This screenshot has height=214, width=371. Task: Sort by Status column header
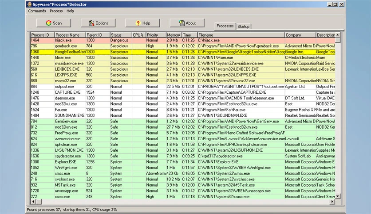(x=121, y=35)
